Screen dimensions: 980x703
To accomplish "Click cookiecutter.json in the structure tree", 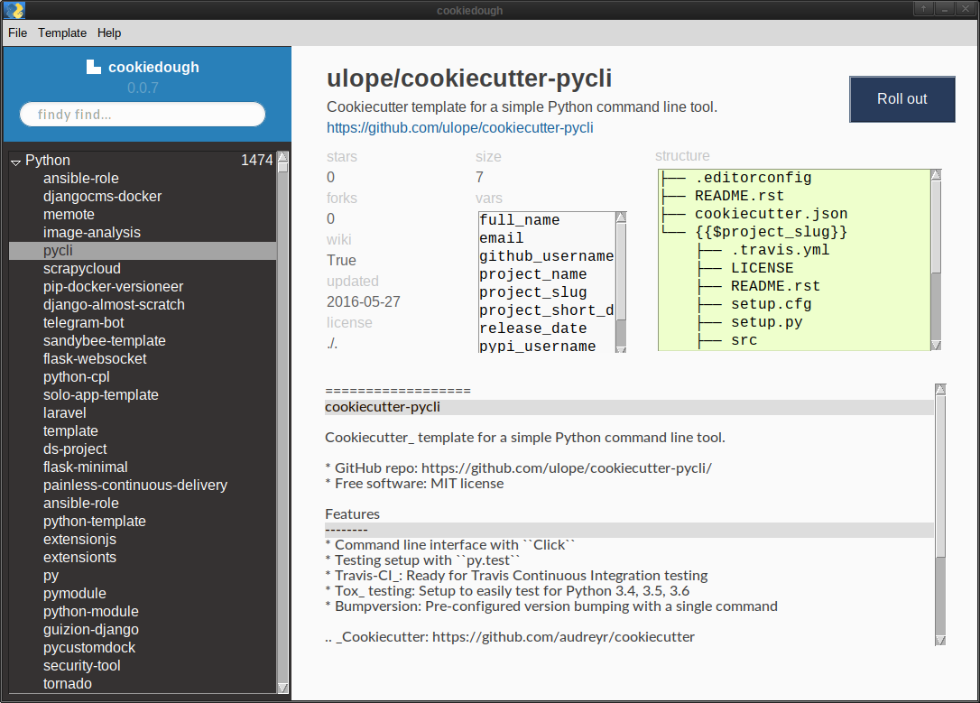I will (772, 215).
